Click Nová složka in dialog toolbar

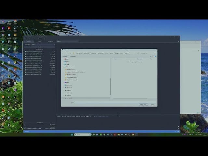pyautogui.click(x=73, y=56)
